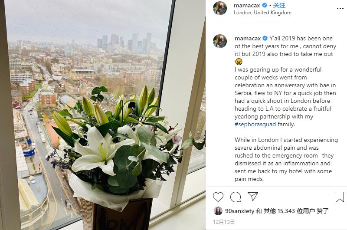The height and width of the screenshot is (230, 347).
Task: Click the mamacax header profile picture
Action: click(220, 8)
